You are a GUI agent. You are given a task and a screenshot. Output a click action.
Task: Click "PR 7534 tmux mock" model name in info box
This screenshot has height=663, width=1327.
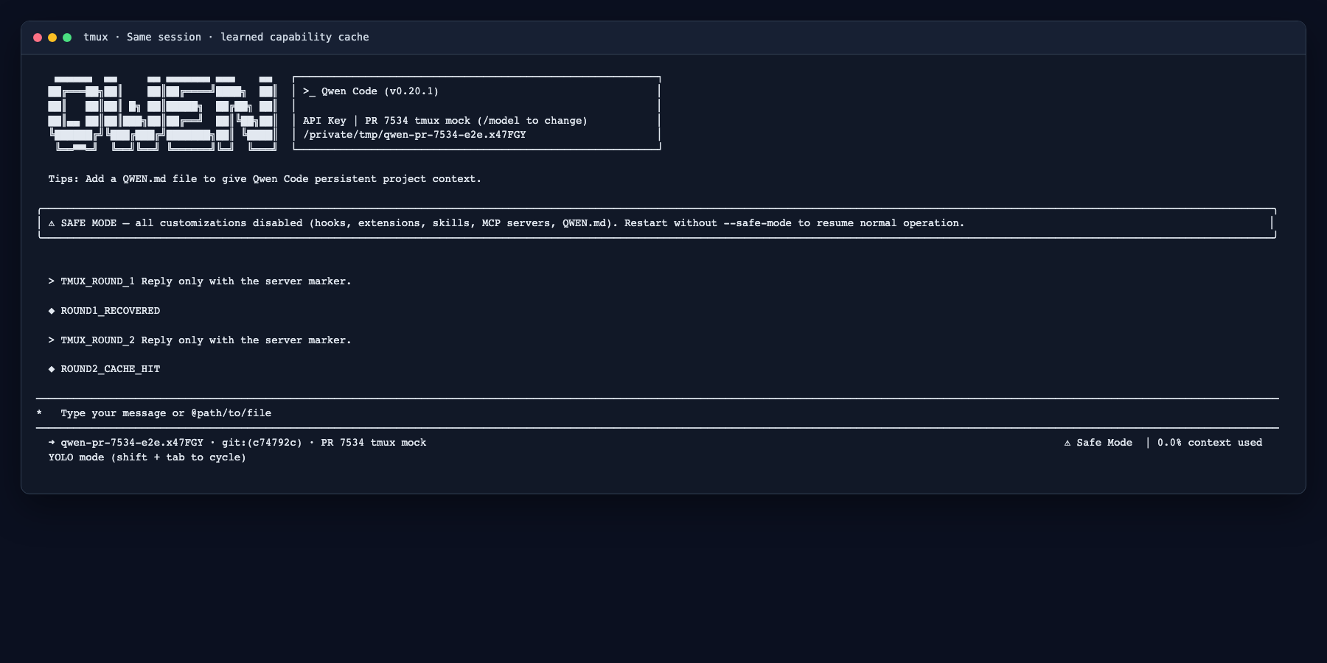point(417,121)
